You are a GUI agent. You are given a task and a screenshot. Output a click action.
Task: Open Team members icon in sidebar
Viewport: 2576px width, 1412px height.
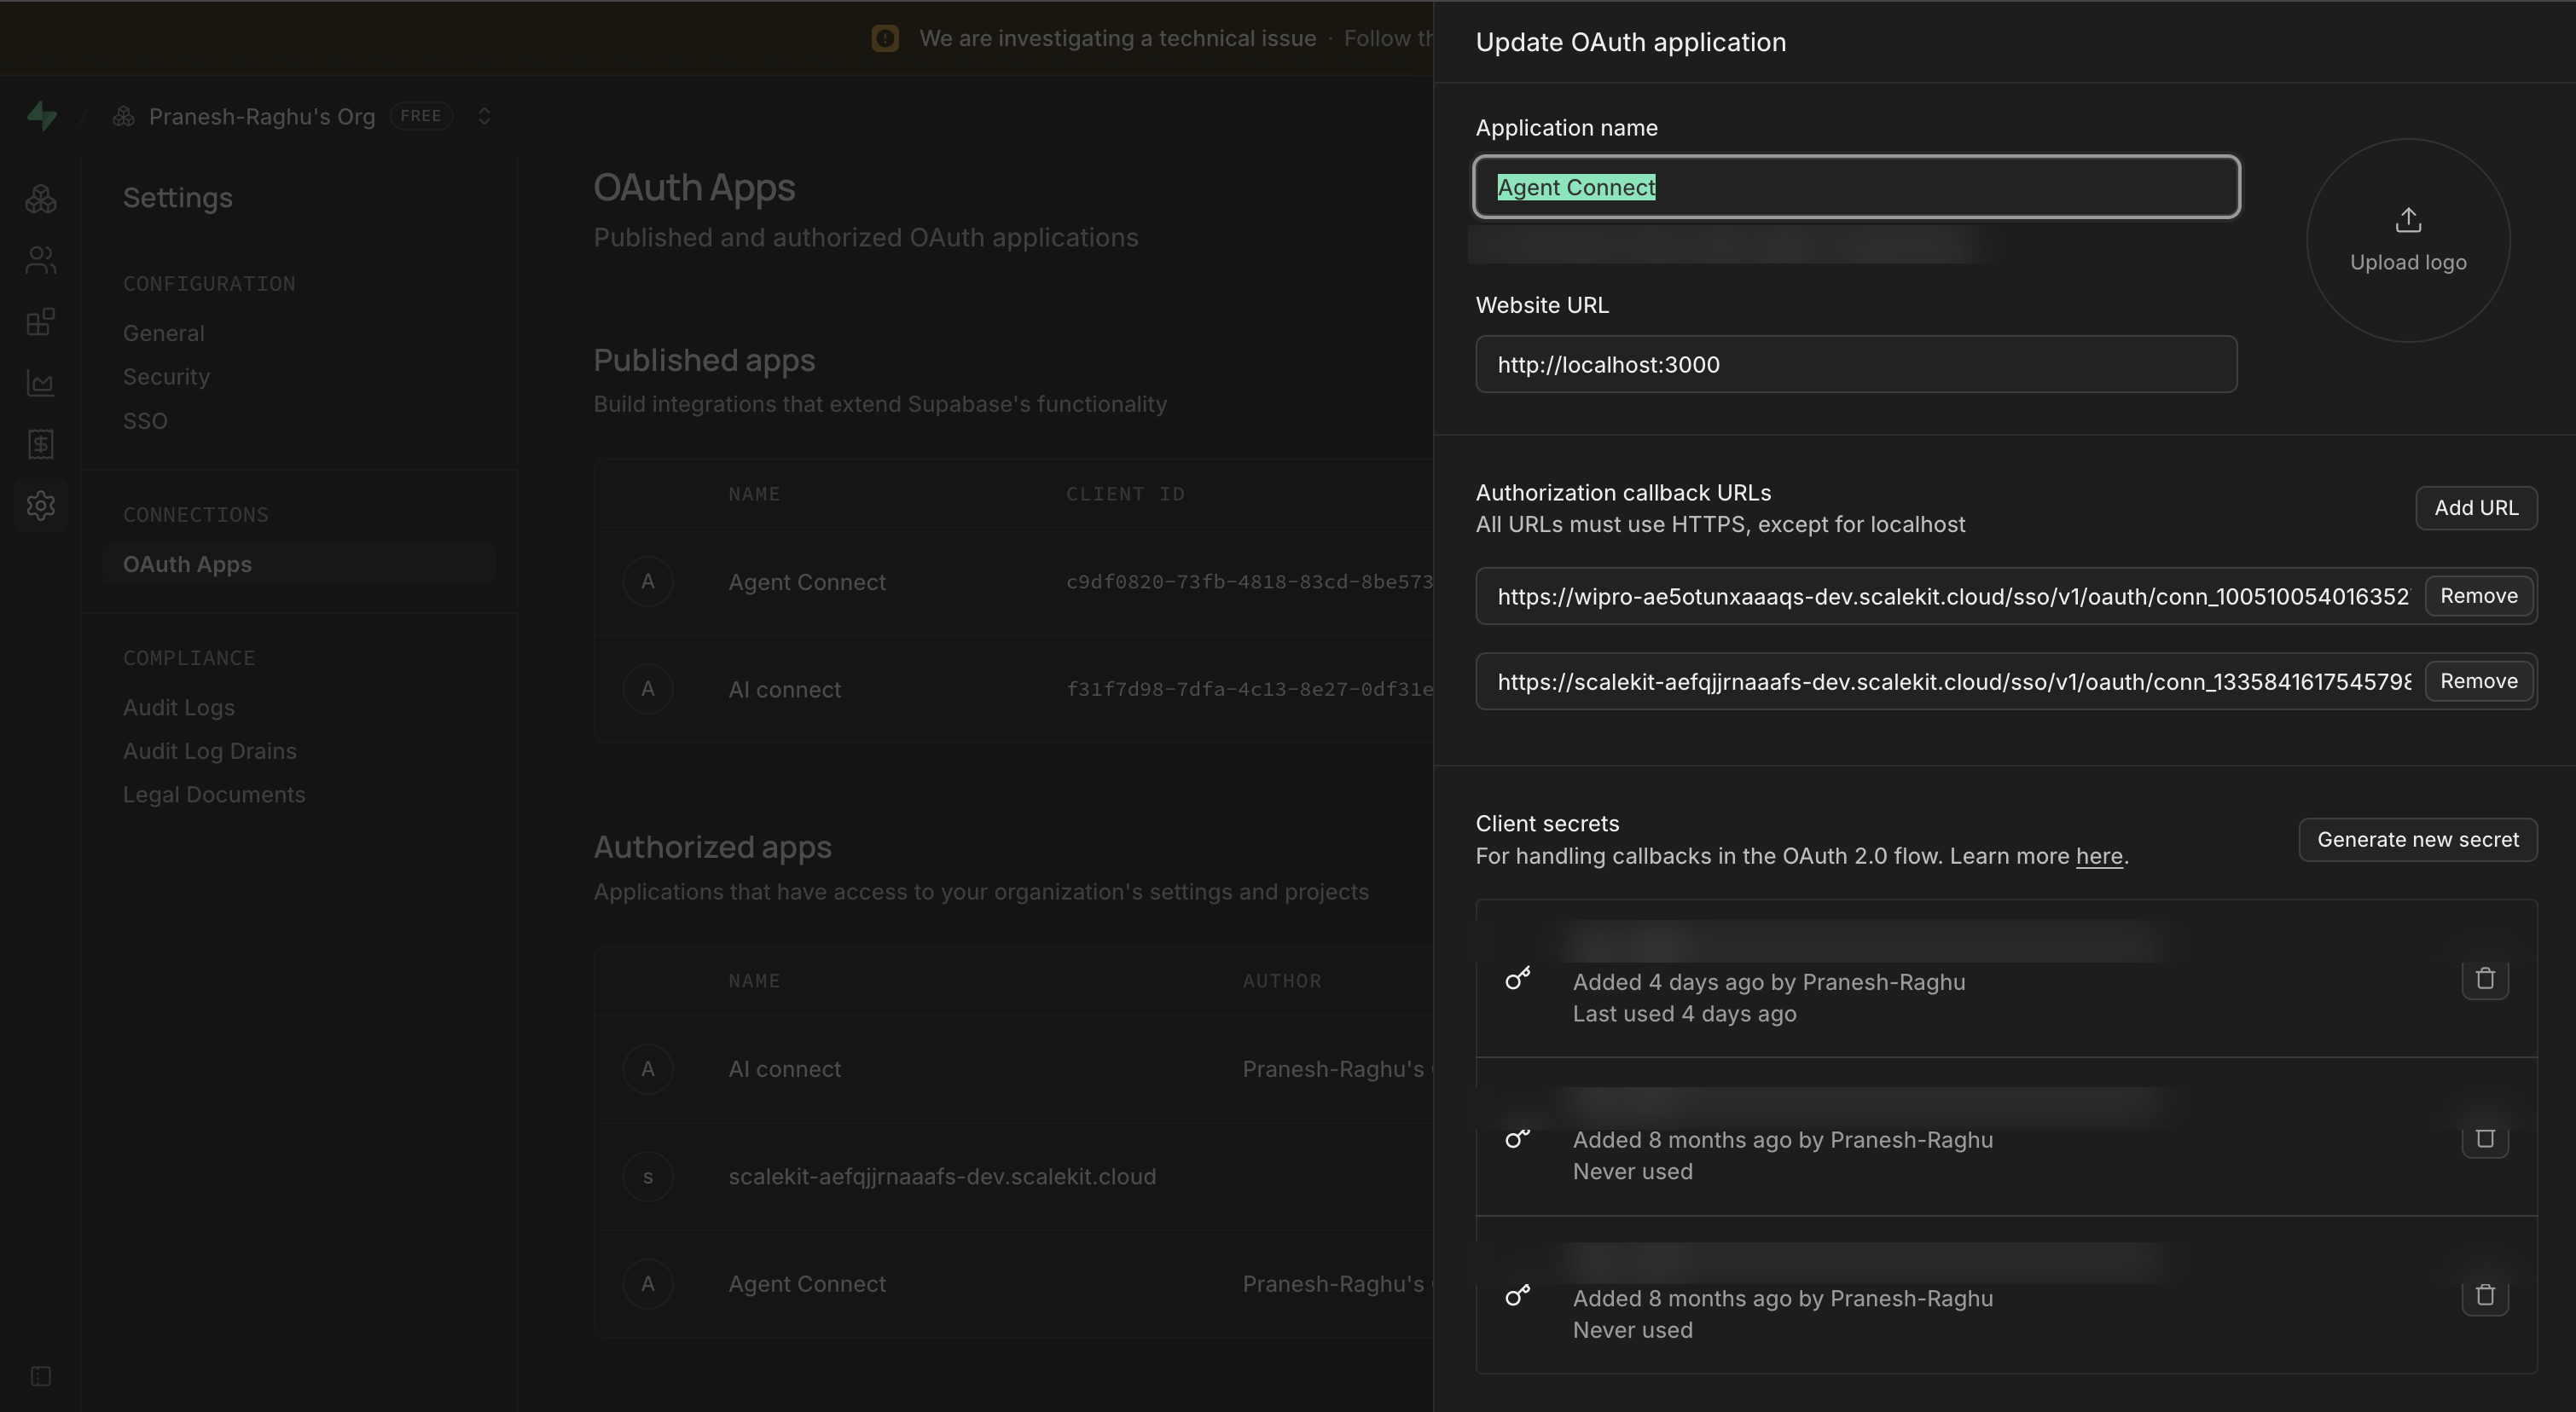click(x=41, y=260)
